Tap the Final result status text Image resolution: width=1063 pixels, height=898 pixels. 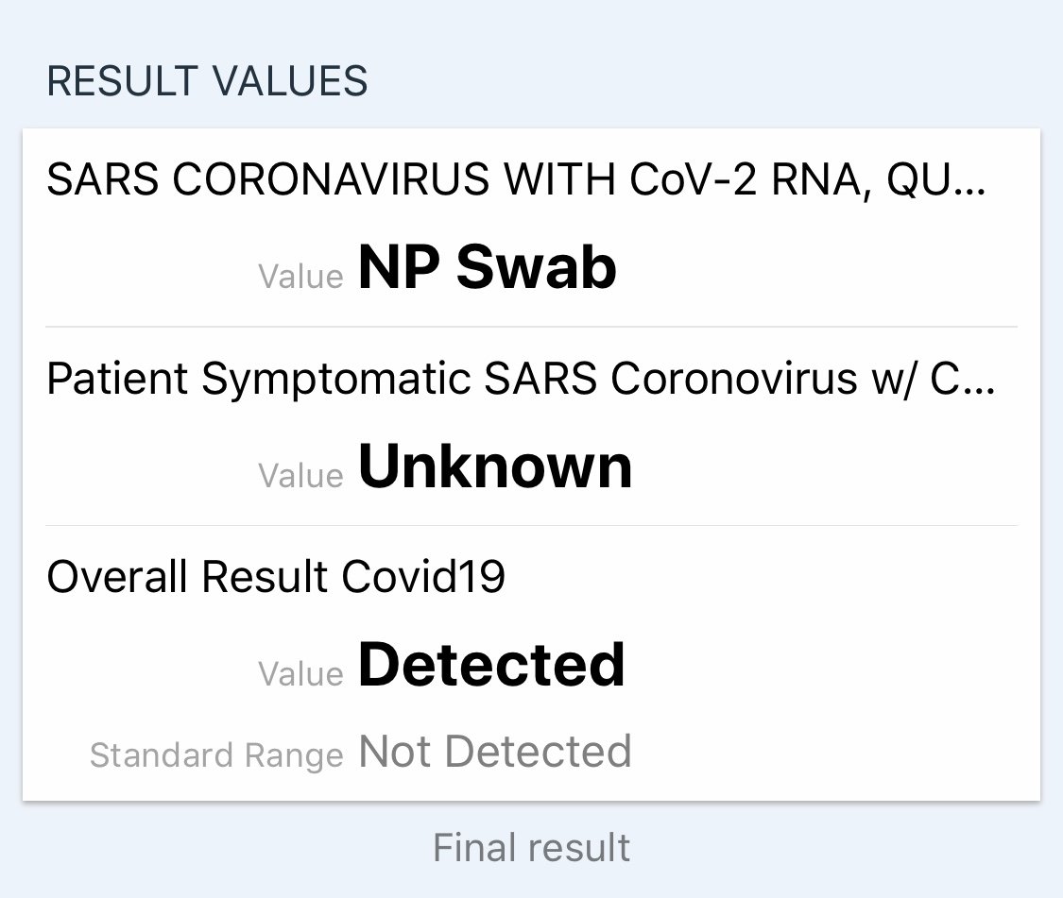531,848
